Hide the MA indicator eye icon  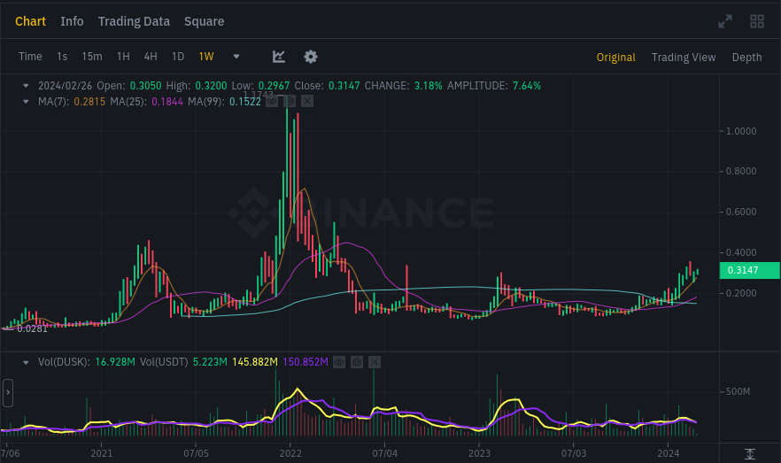[x=272, y=102]
